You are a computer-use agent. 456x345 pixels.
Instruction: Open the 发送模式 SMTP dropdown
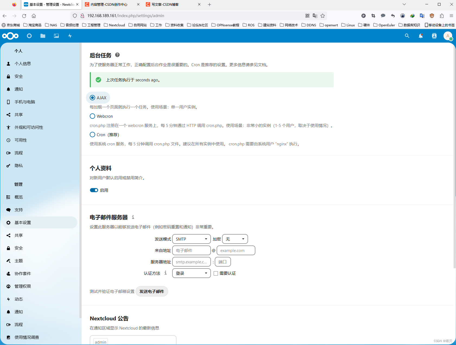pyautogui.click(x=191, y=239)
